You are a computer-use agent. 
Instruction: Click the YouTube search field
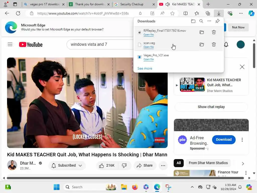[100, 44]
